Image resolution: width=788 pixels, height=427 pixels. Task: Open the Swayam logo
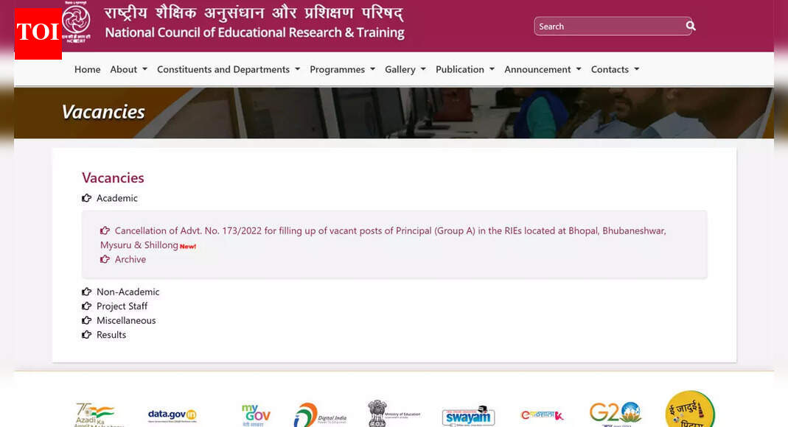click(x=469, y=416)
